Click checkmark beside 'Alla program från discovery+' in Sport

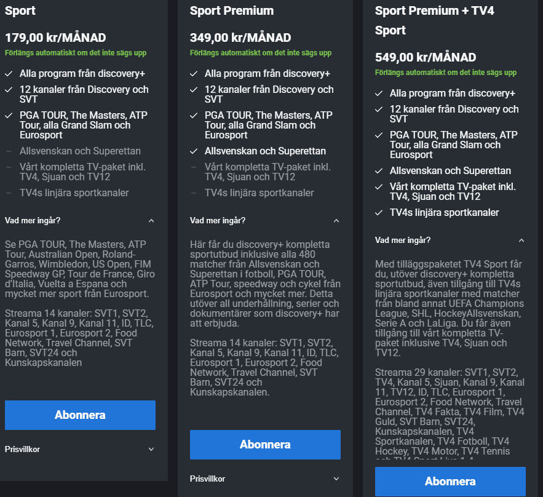[9, 73]
